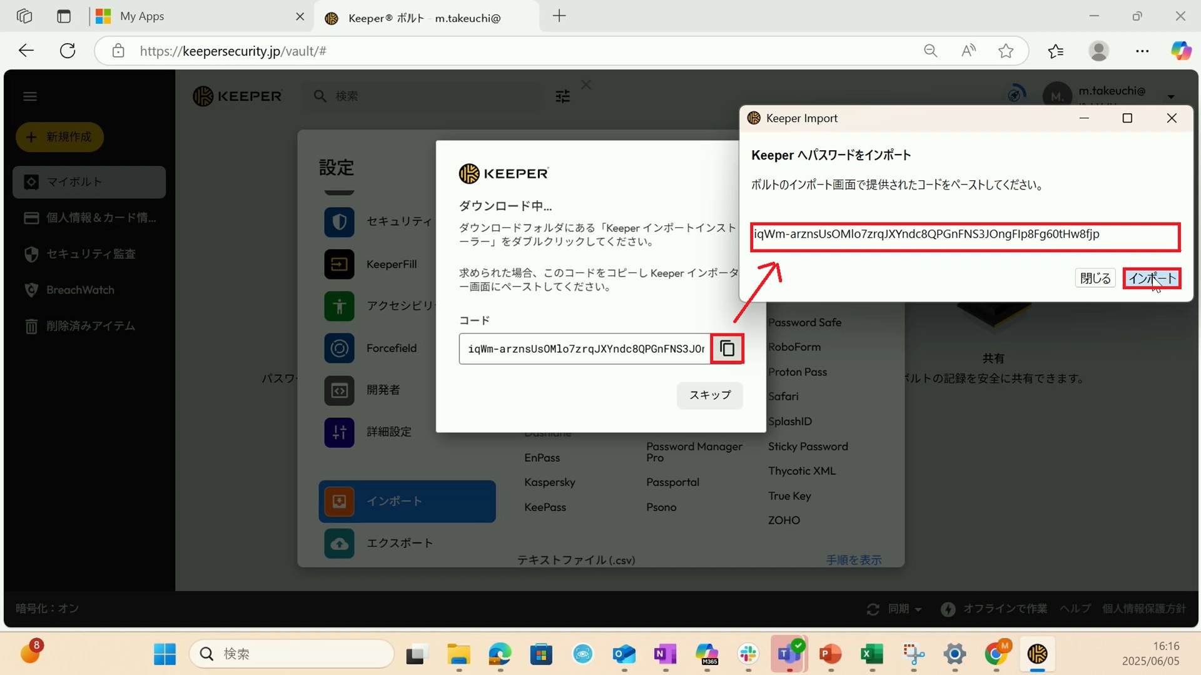
Task: Expand the m.takeuchi account dropdown
Action: pyautogui.click(x=1171, y=97)
